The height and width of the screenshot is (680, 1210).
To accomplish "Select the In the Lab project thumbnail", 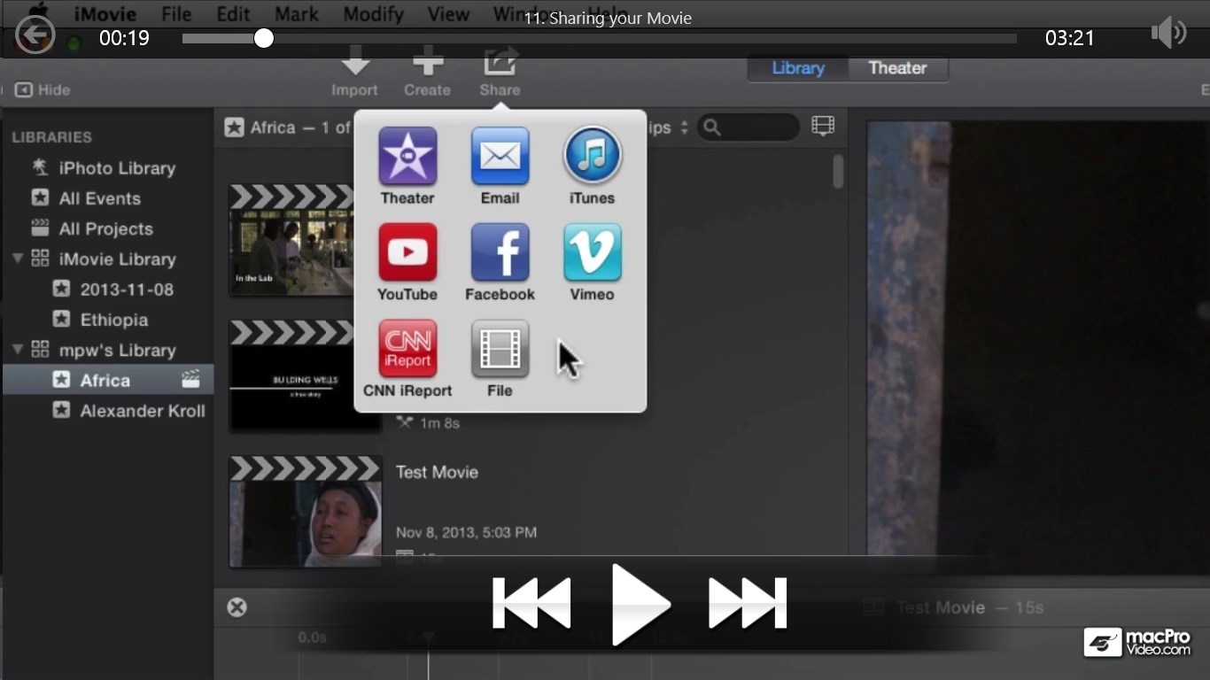I will [291, 240].
